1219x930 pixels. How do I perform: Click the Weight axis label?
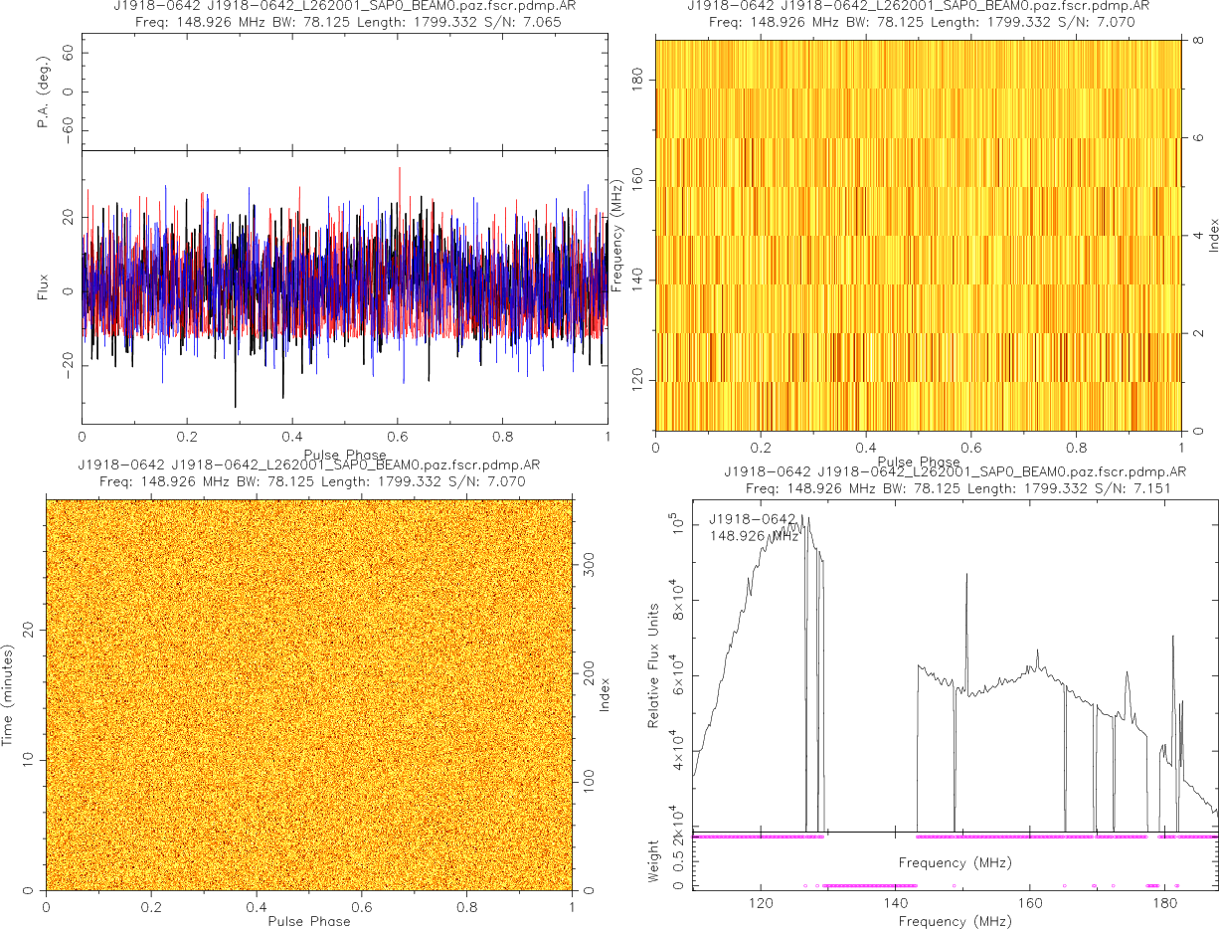click(x=654, y=862)
